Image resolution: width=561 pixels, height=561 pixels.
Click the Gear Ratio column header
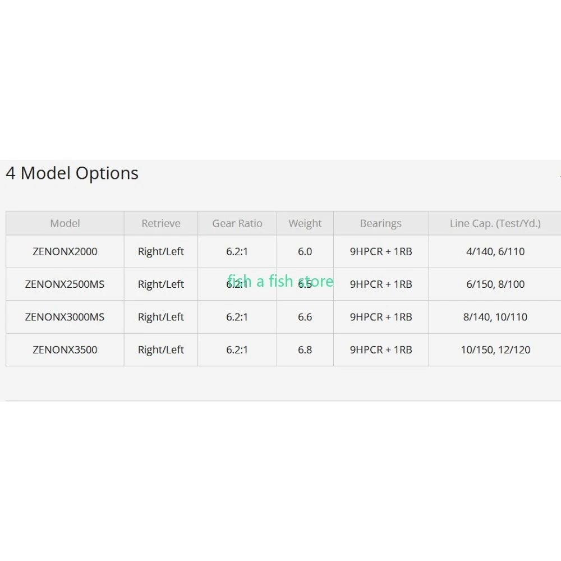[237, 223]
